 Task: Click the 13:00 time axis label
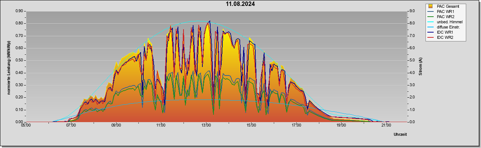[206, 125]
